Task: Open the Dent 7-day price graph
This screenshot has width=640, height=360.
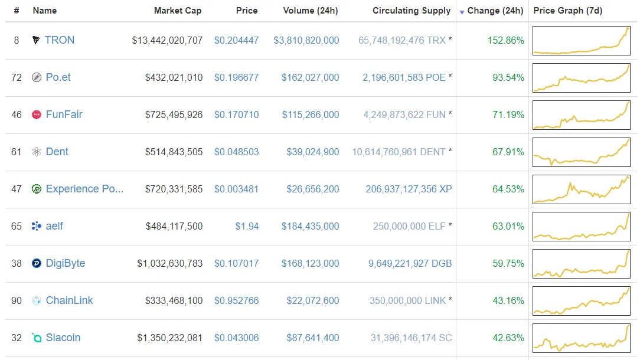Action: tap(581, 152)
